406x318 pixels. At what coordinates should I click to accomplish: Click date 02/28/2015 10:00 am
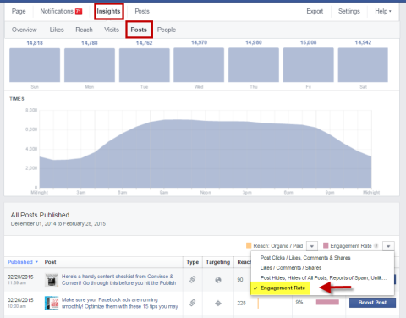[20, 303]
